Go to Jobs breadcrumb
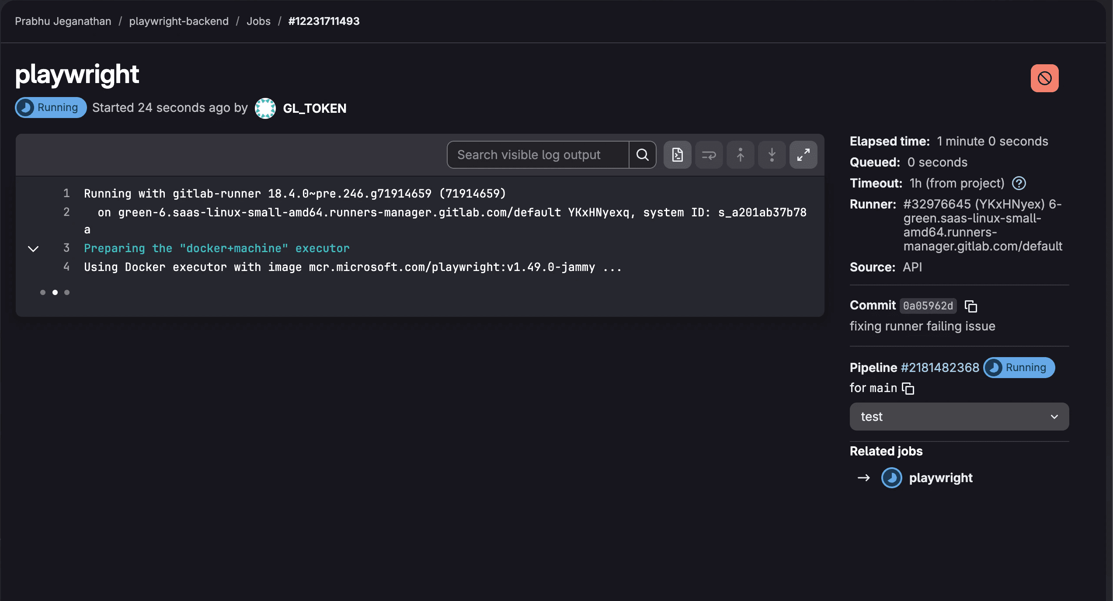The height and width of the screenshot is (601, 1113). click(x=258, y=21)
